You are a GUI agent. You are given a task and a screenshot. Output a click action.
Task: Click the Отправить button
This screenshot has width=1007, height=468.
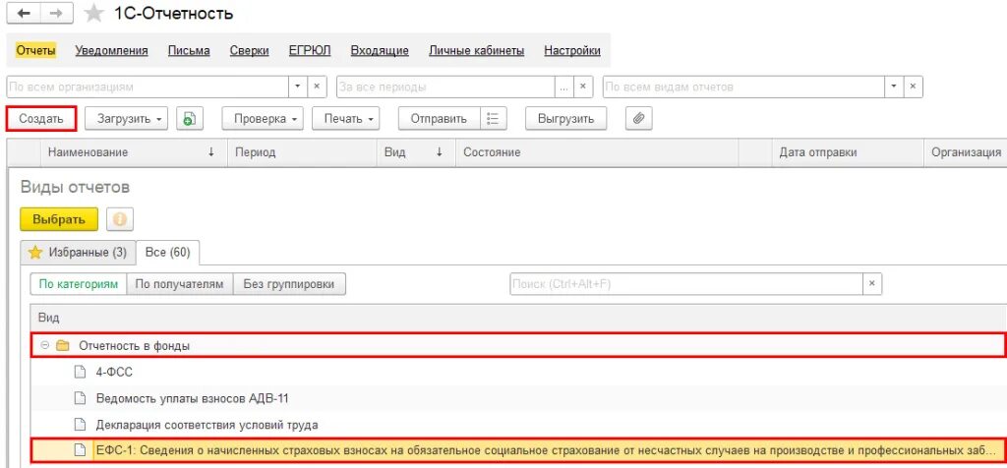tap(439, 118)
